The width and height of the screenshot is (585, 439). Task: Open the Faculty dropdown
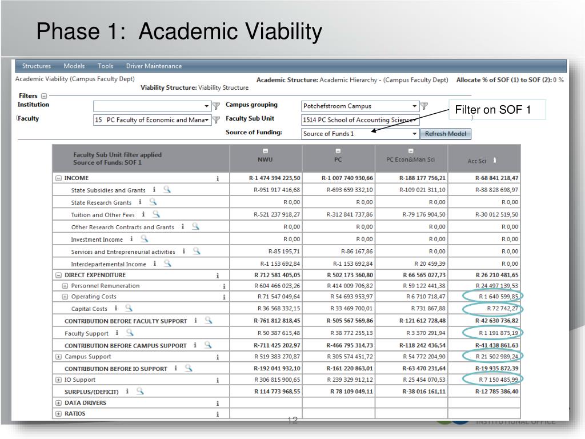[x=152, y=120]
